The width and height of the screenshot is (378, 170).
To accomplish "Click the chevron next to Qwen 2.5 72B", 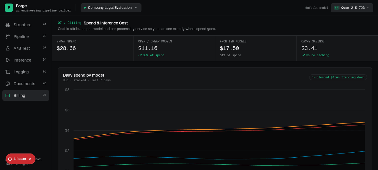I will (x=368, y=8).
